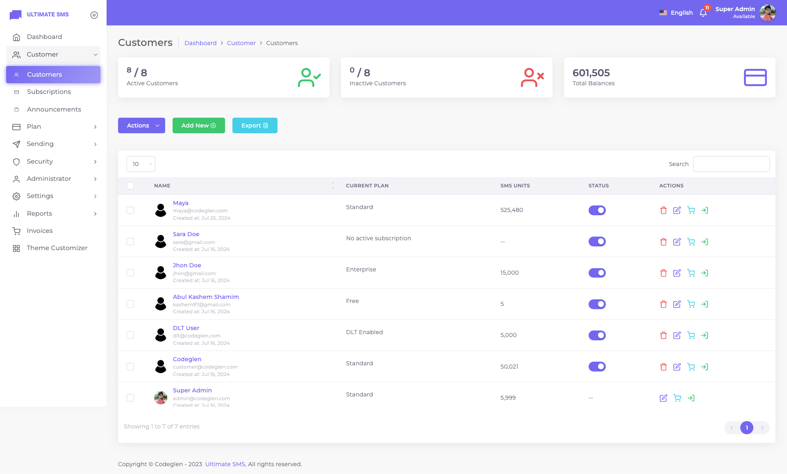Viewport: 787px width, 474px height.
Task: Open the entries-per-page dropdown showing 10
Action: coord(141,164)
